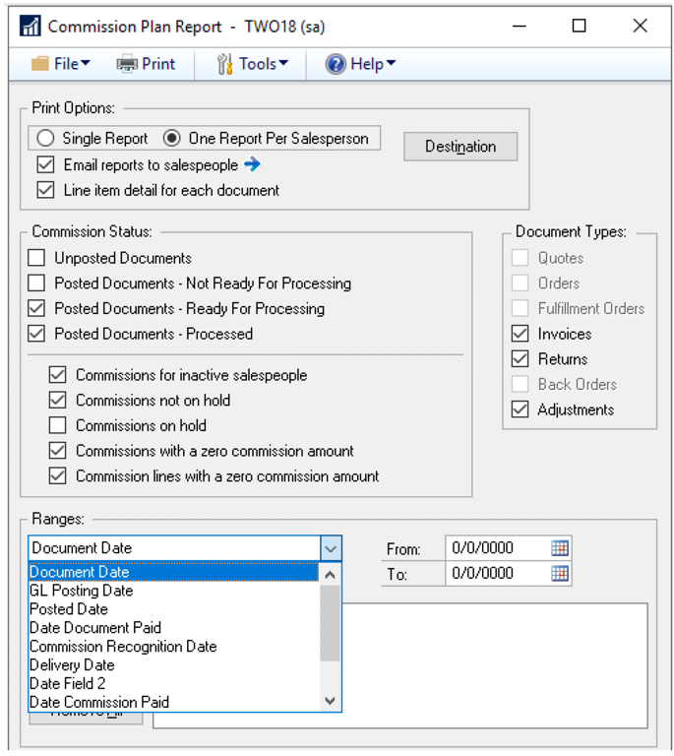Click the blue arrow next to email reports
Viewport: 674px width, 756px height.
coord(252,164)
